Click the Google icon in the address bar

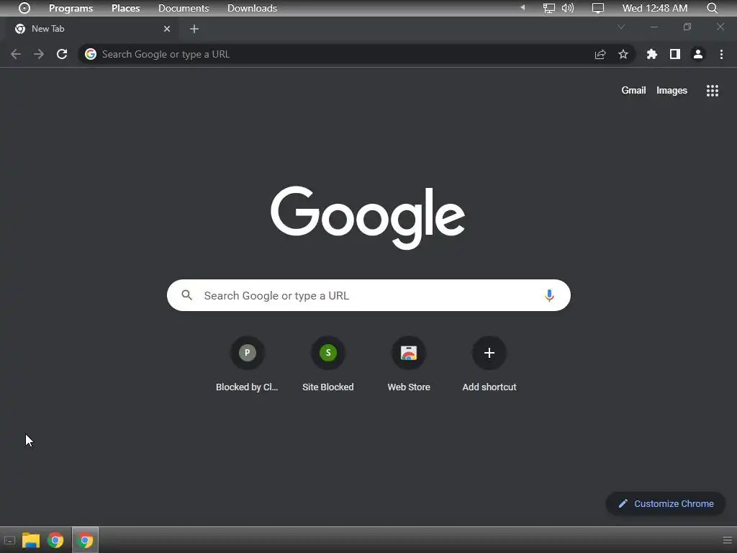click(x=91, y=54)
